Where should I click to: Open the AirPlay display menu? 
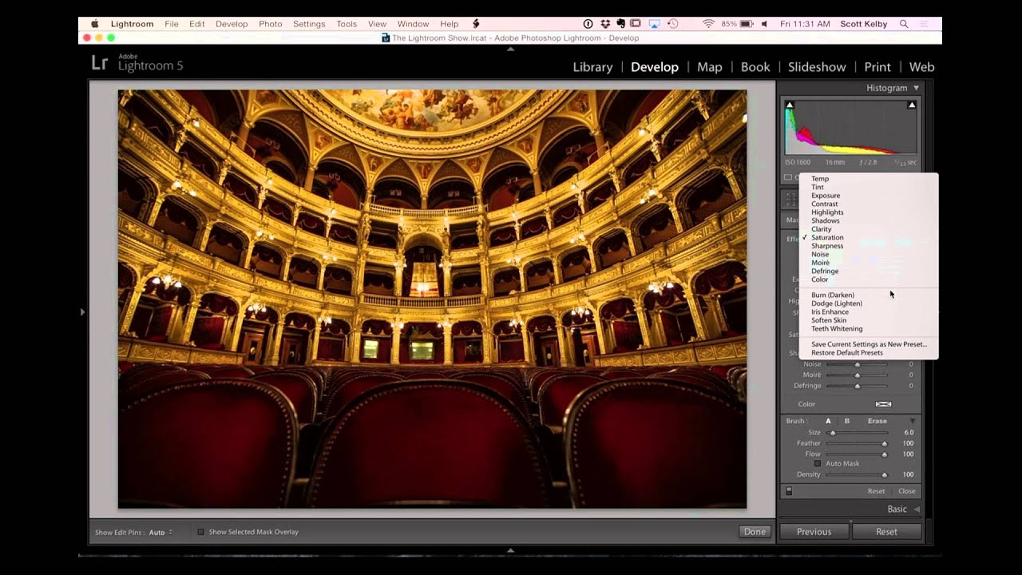pyautogui.click(x=655, y=24)
